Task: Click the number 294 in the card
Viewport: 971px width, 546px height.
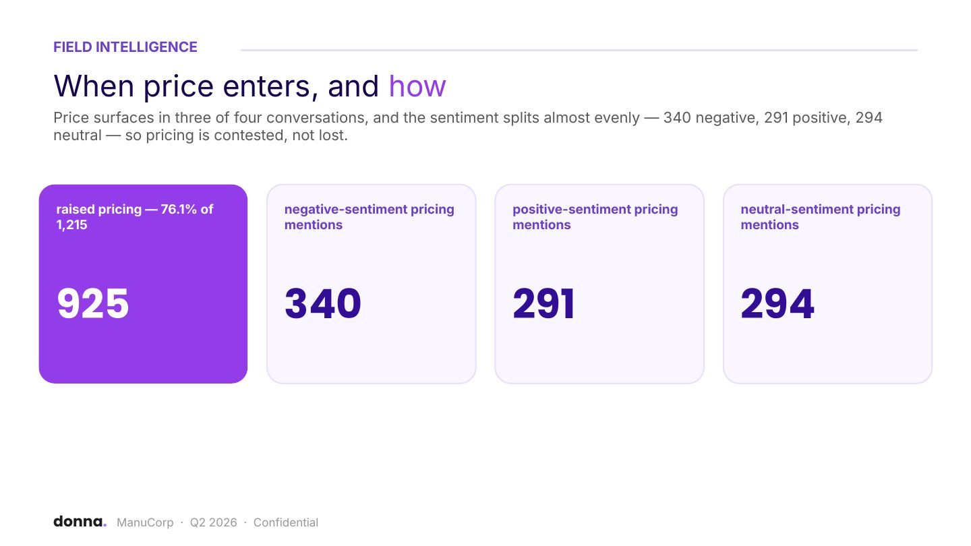Action: (x=777, y=304)
